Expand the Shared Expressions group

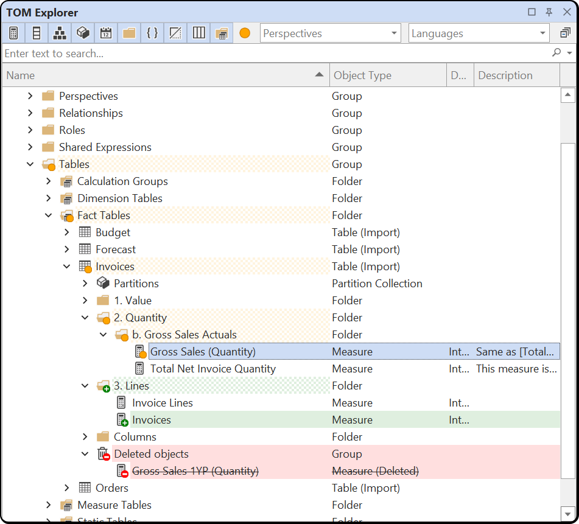30,147
